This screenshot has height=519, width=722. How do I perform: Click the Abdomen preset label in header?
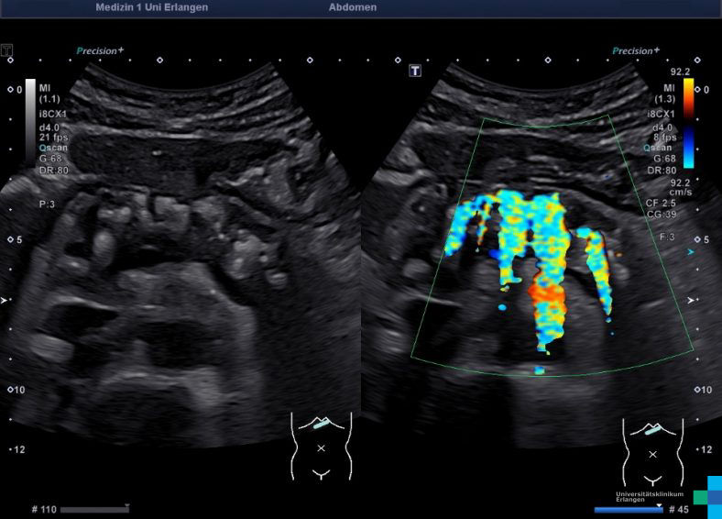tap(353, 7)
